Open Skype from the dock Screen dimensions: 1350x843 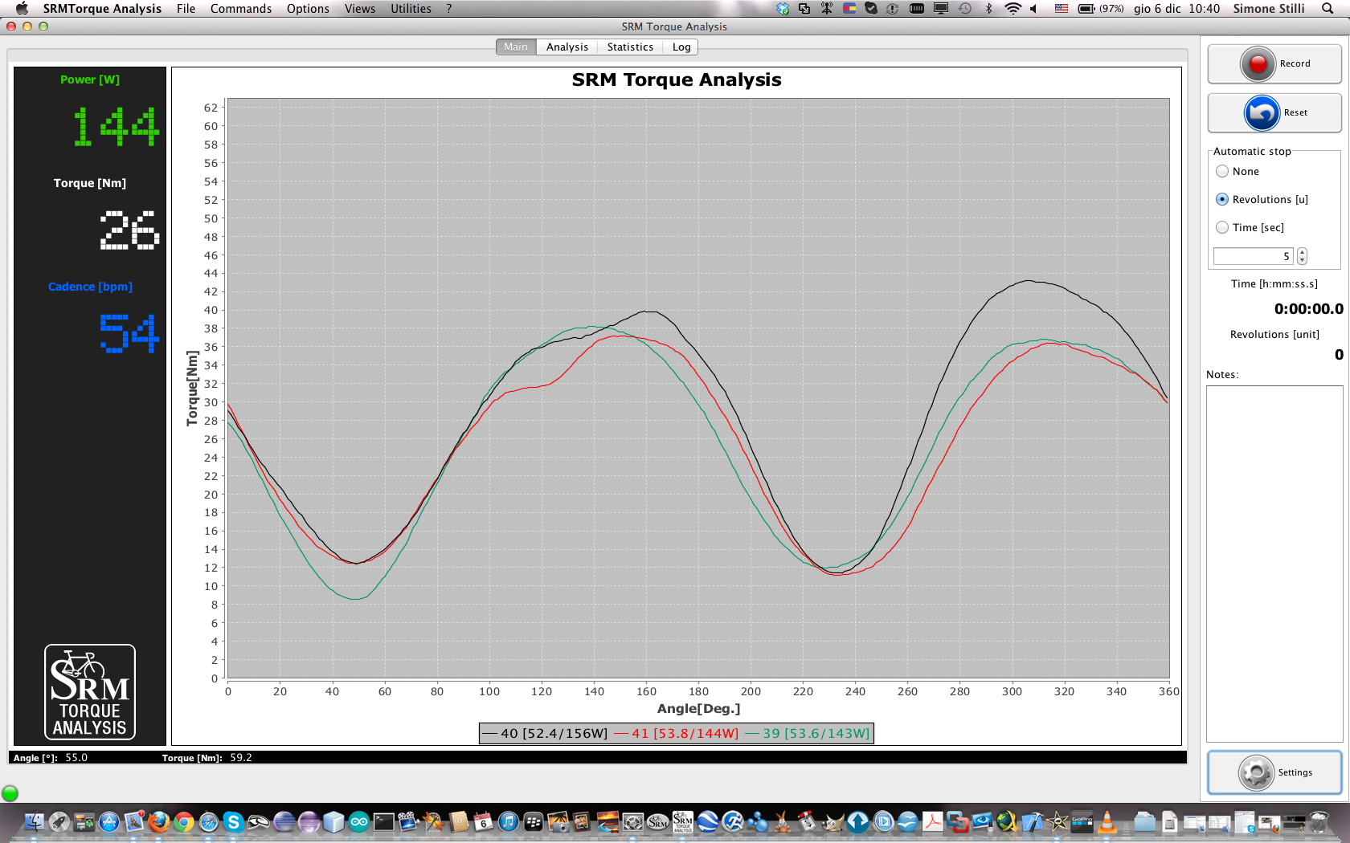[233, 821]
